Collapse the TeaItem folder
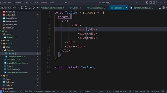 [10, 50]
